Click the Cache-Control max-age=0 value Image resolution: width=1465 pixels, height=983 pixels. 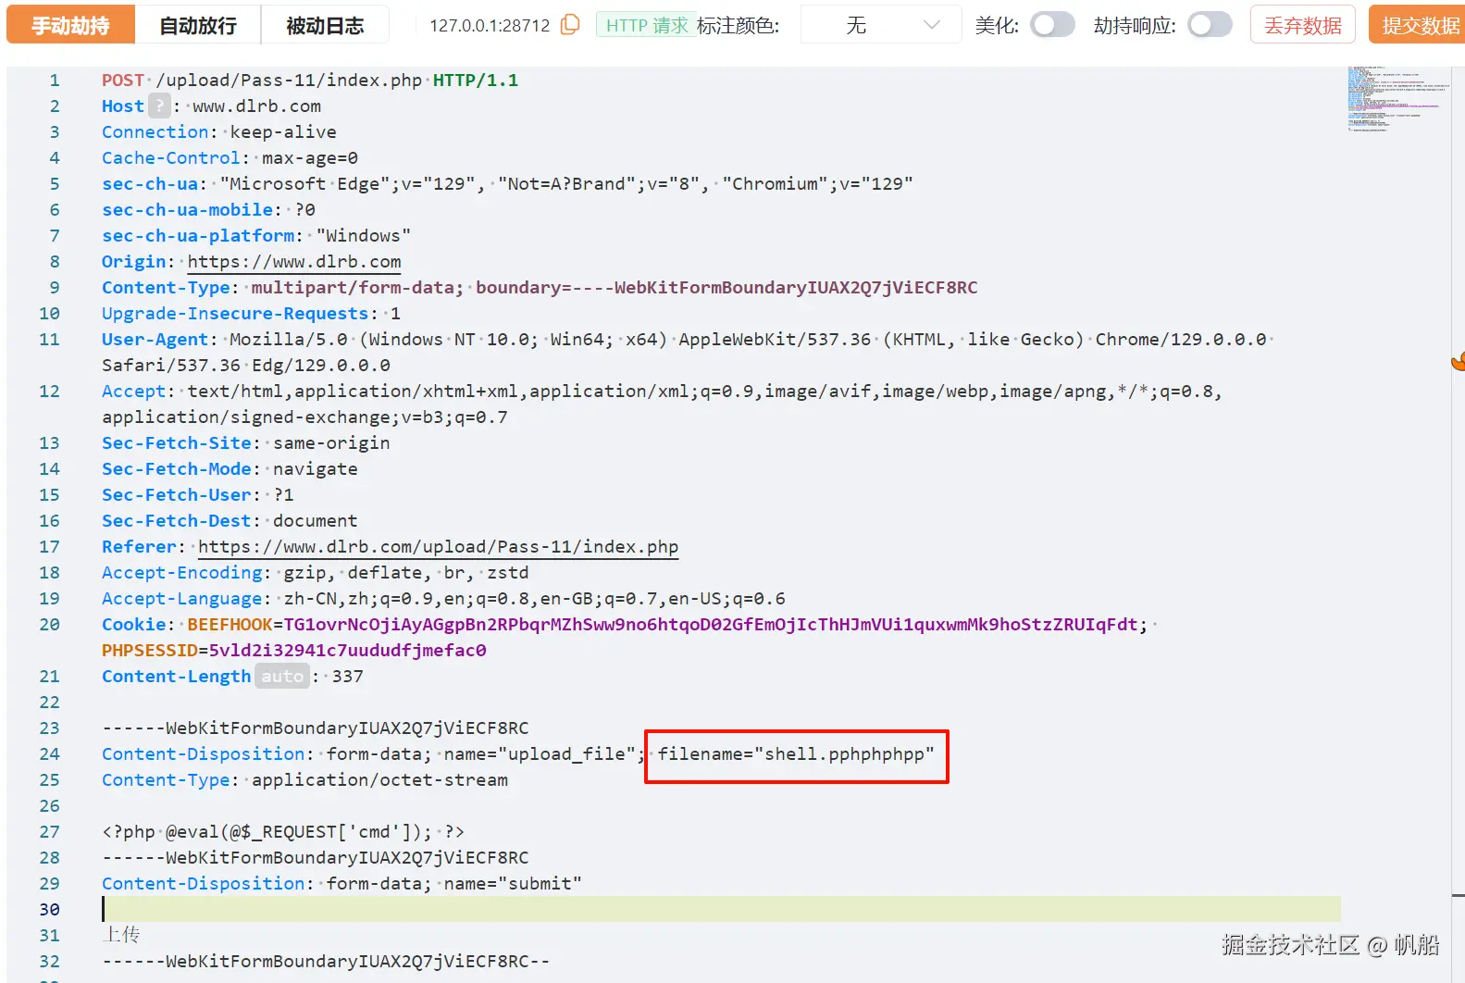pyautogui.click(x=310, y=158)
